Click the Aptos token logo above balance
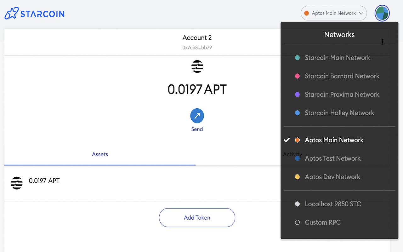Viewport: 403px width, 252px height. [x=197, y=66]
